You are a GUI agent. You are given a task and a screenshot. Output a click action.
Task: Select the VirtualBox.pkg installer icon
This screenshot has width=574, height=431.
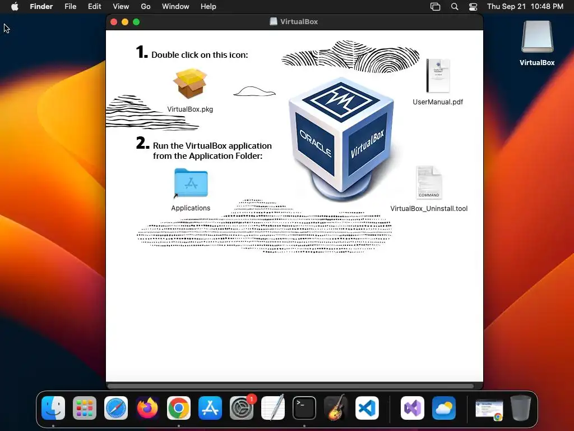point(190,84)
